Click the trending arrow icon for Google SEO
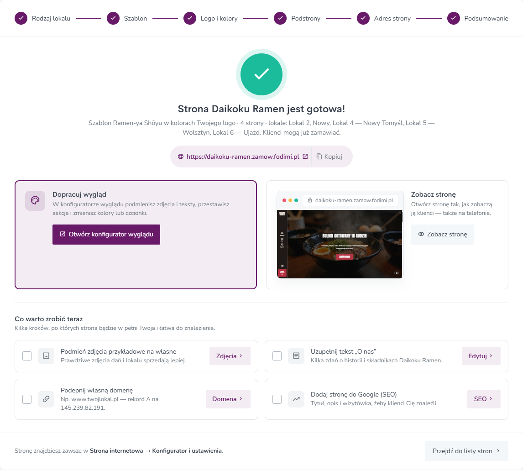 (296, 399)
